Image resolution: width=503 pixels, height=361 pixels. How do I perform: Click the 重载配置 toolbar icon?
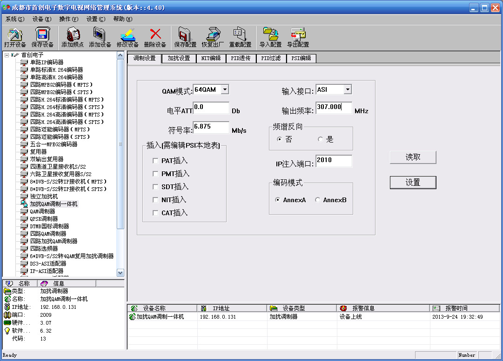click(x=240, y=34)
